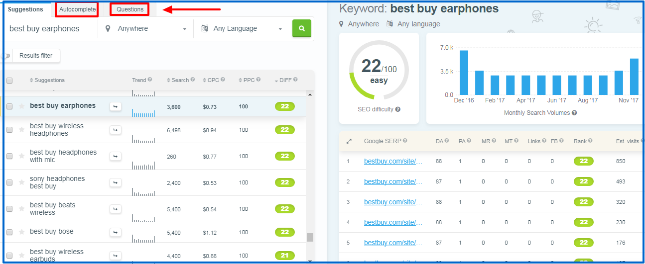Click arrow button for 'best buy wireless headphones'
Viewport: 645px width, 264px height.
pyautogui.click(x=116, y=130)
